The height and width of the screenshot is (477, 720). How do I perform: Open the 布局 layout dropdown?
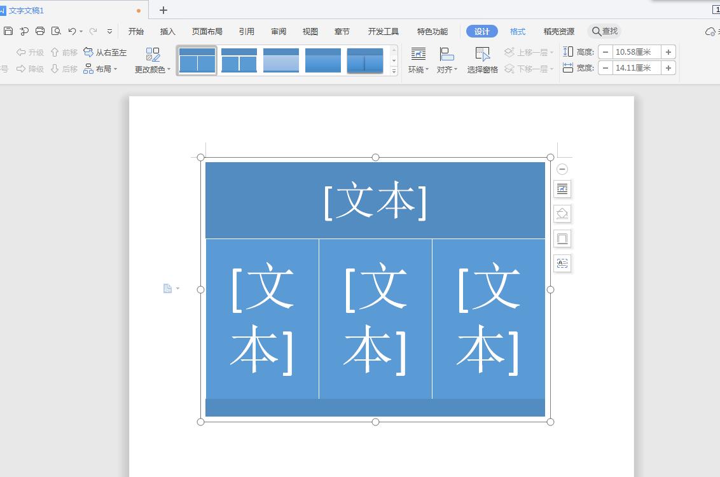tap(102, 69)
